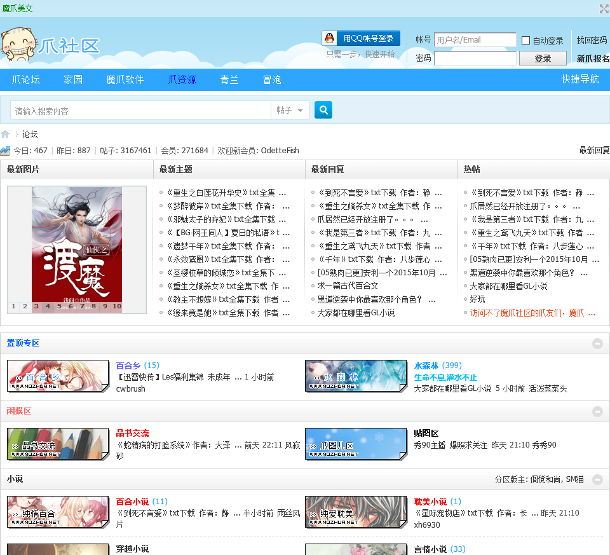Open 水森林 last post 大家都在哪里看GL小说
Viewport: 610px width, 555px height.
click(x=452, y=388)
